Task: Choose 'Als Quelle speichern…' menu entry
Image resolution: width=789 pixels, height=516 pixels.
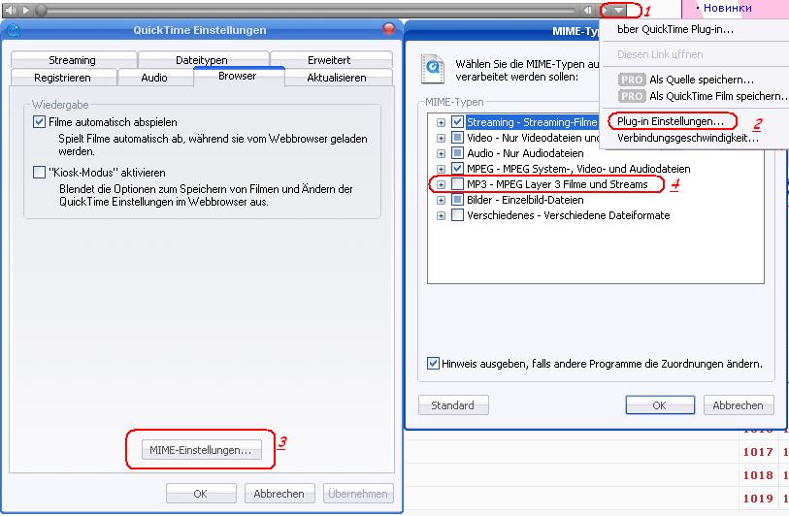Action: click(x=702, y=80)
